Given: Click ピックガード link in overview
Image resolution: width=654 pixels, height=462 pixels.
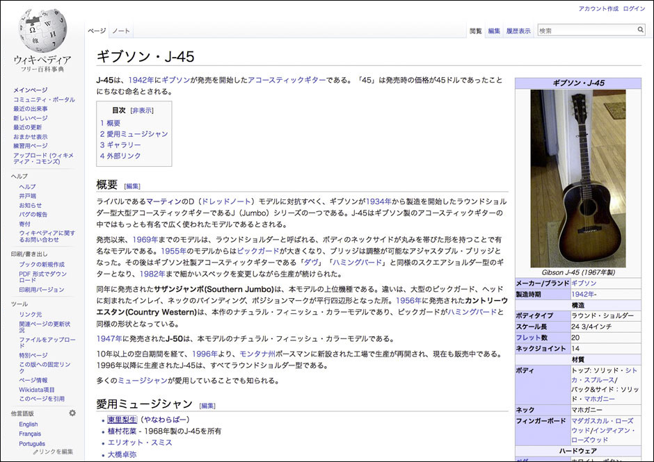Looking at the screenshot, I should (x=258, y=251).
